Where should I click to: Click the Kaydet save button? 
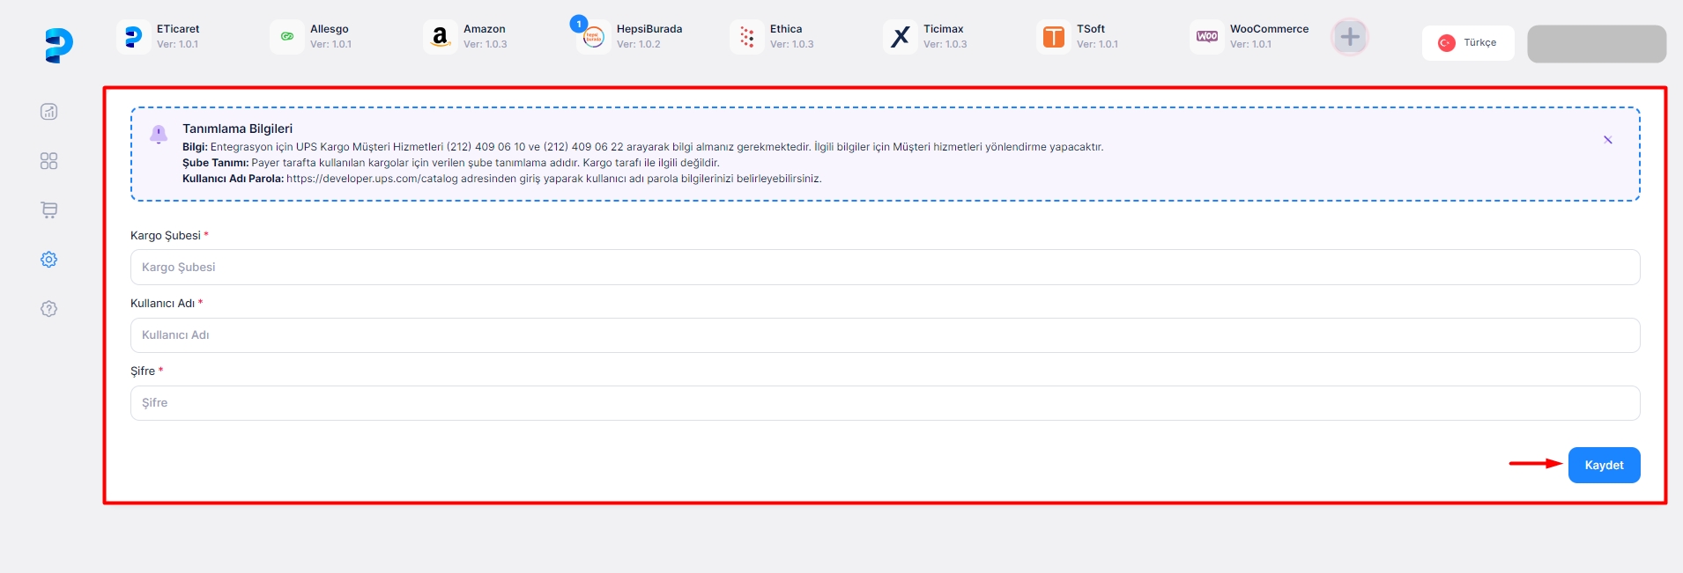click(1603, 466)
